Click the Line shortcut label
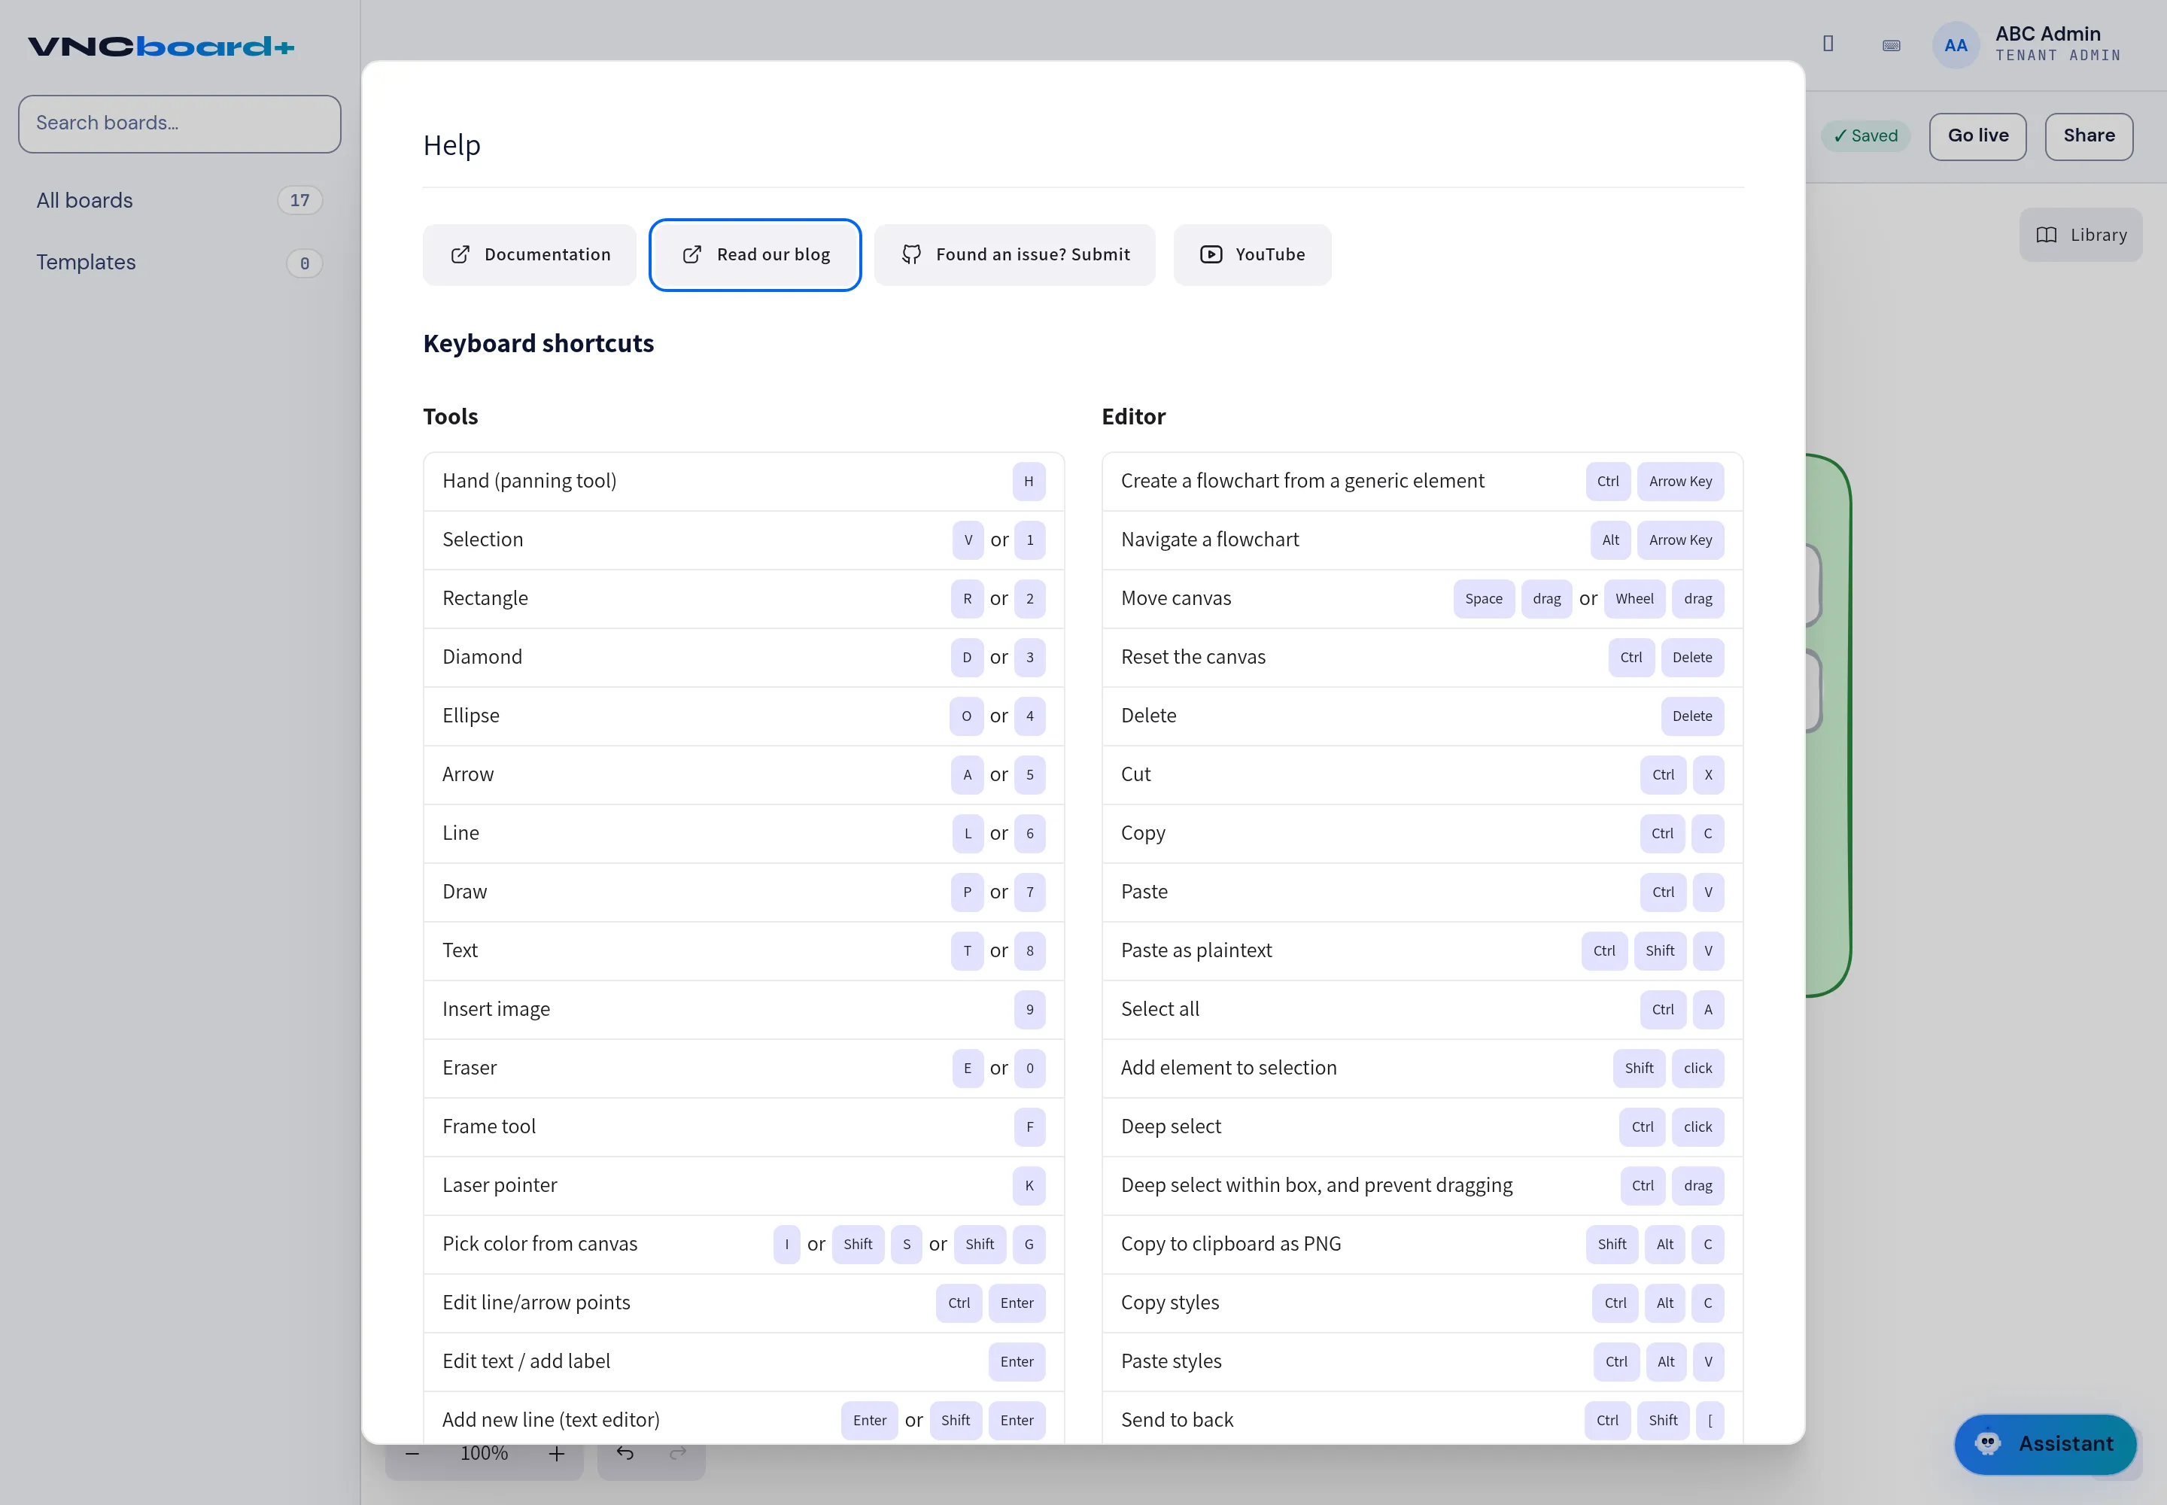2167x1505 pixels. click(x=460, y=833)
